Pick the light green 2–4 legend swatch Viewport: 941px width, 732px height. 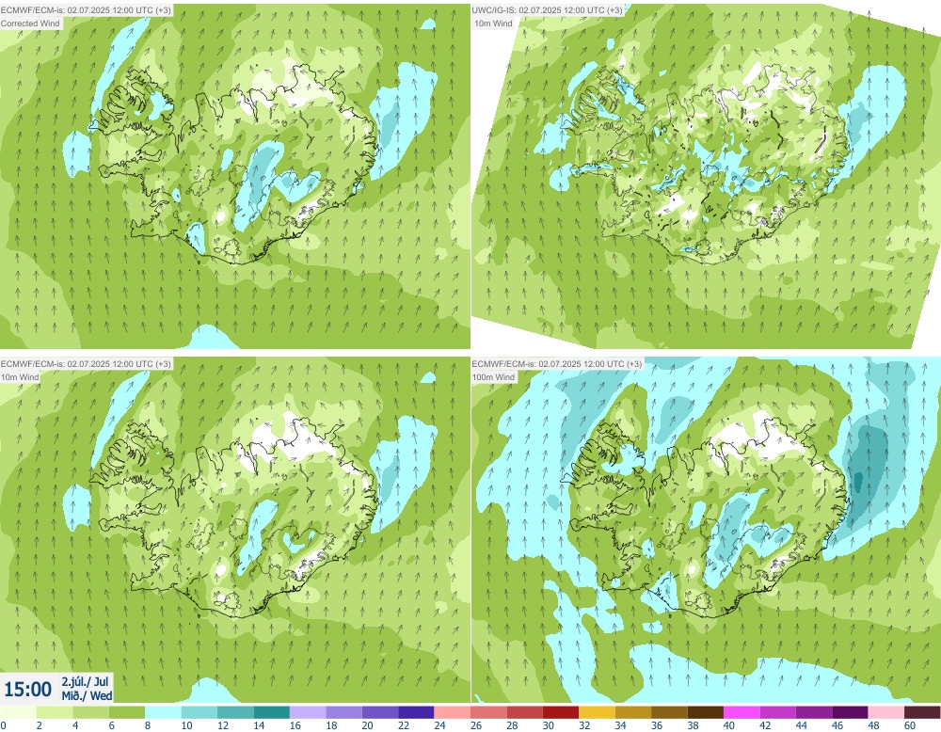click(55, 712)
